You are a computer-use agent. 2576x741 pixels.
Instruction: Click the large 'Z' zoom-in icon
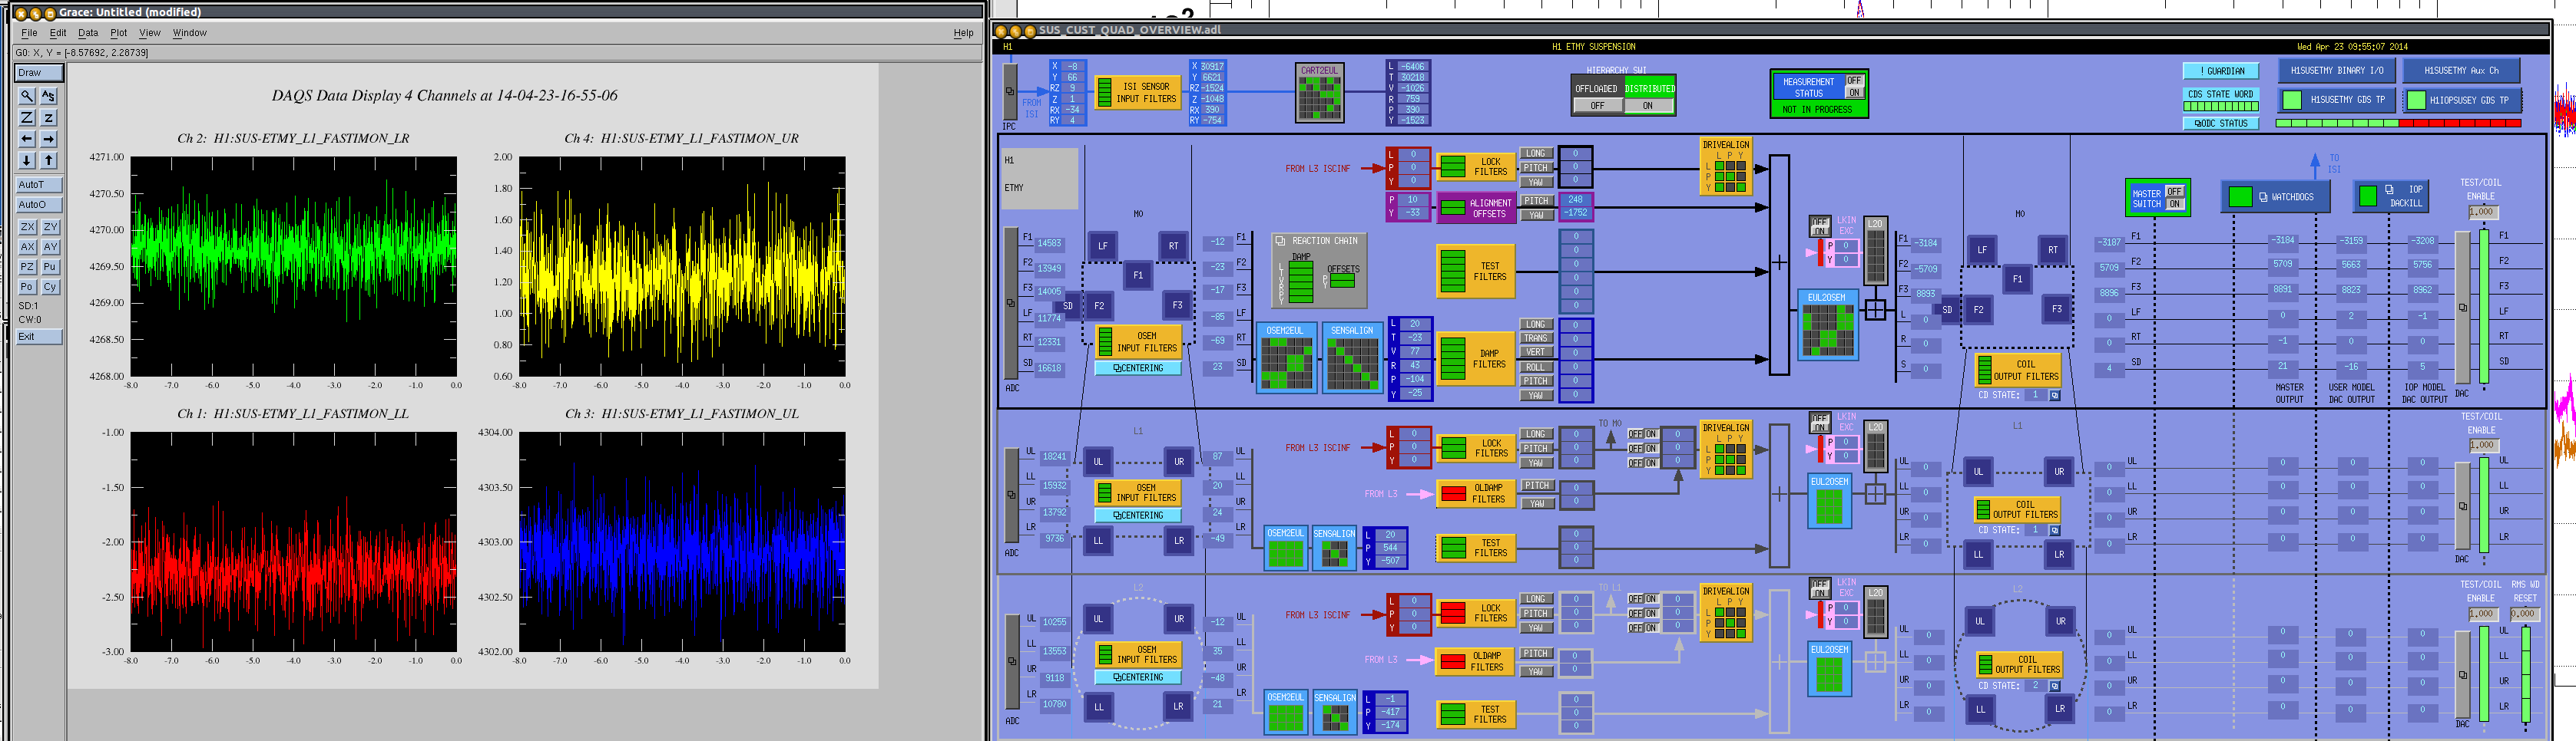pos(27,118)
